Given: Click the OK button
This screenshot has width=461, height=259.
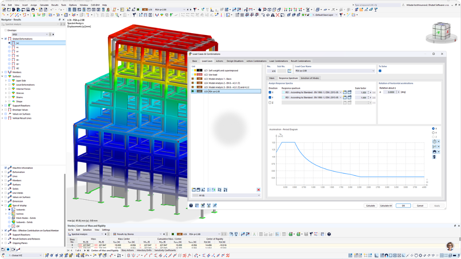Looking at the screenshot, I should click(x=403, y=205).
